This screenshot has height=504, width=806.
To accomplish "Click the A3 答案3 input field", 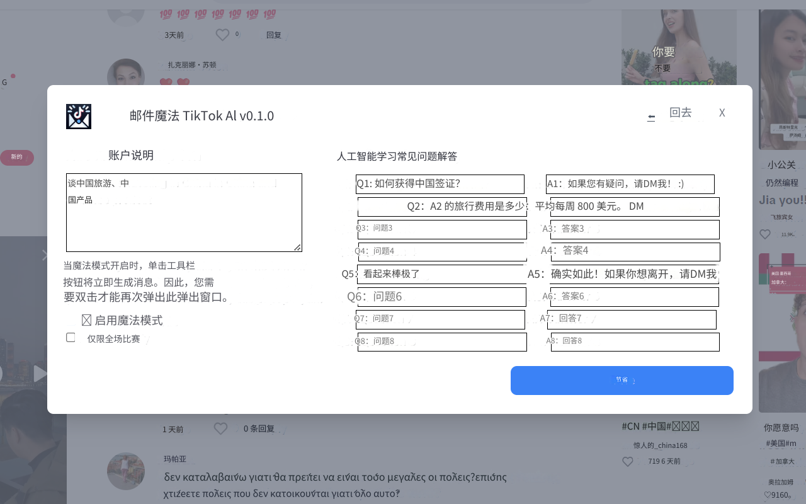I will [635, 229].
